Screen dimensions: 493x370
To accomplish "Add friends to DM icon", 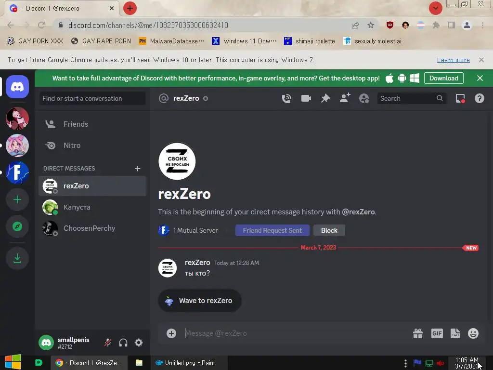I will point(345,98).
